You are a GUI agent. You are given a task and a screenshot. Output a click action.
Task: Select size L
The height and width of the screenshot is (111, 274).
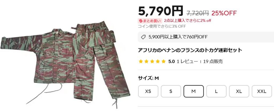pos(216,91)
